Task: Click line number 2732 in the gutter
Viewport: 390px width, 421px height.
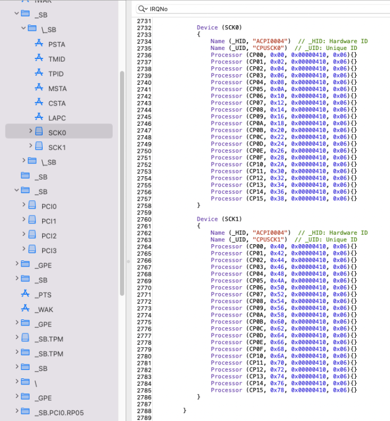Action: [144, 28]
